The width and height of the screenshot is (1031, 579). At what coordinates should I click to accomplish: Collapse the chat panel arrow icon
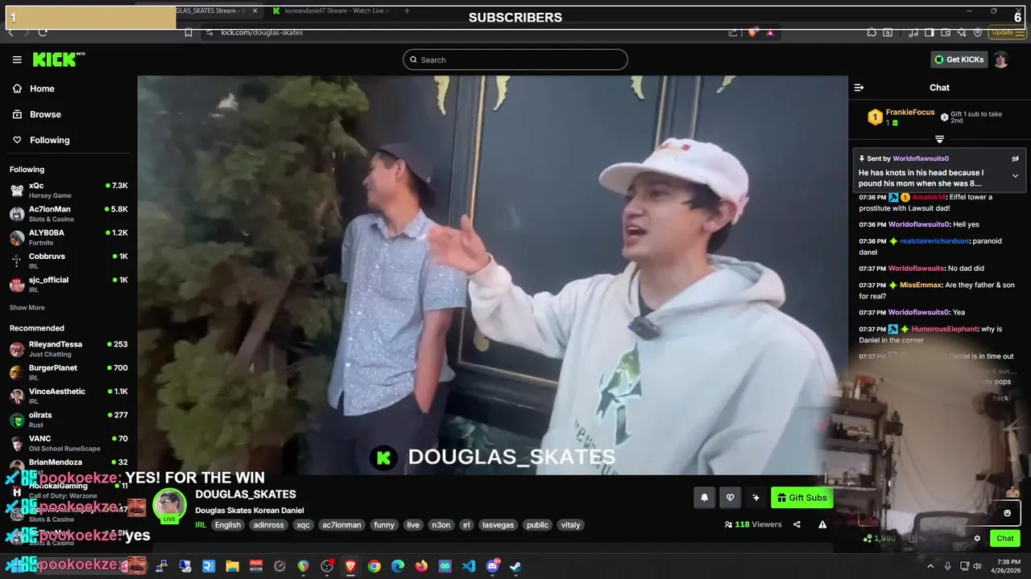point(859,88)
